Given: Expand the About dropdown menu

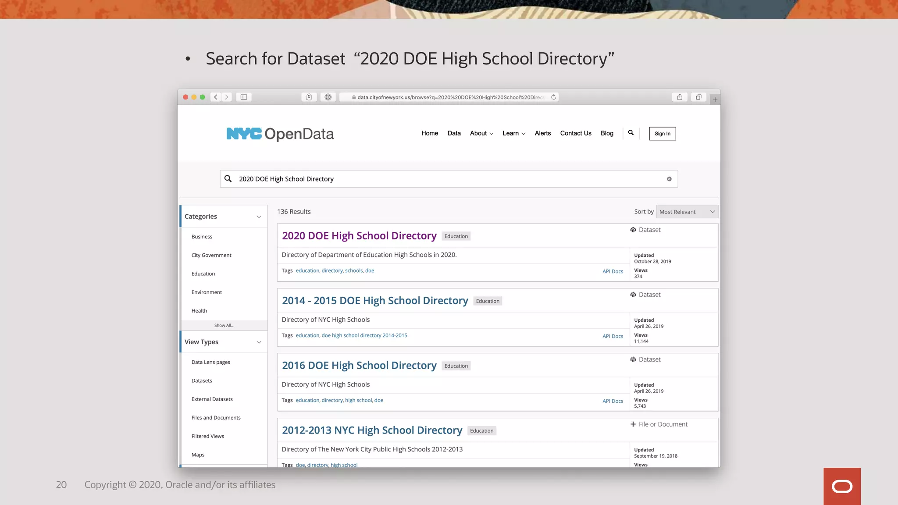Looking at the screenshot, I should pos(481,133).
